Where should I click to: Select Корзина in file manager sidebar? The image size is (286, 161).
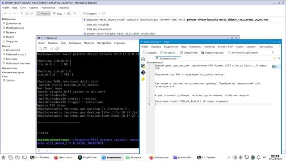10,59
